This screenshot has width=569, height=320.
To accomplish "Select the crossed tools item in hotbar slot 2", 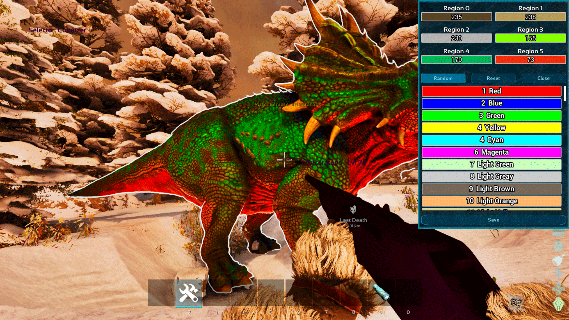I will [188, 293].
